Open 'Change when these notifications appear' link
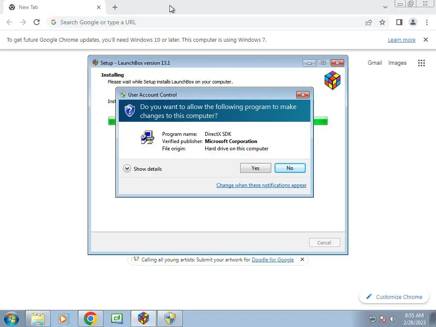This screenshot has width=436, height=327. (x=261, y=185)
